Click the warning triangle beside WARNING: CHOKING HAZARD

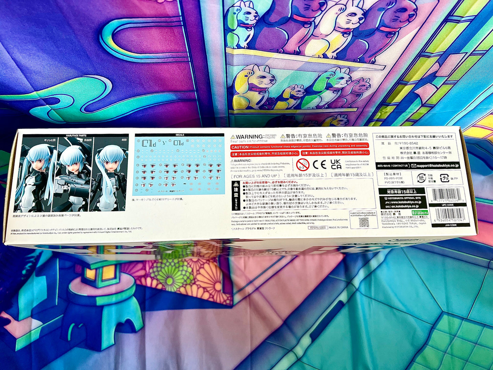233,137
